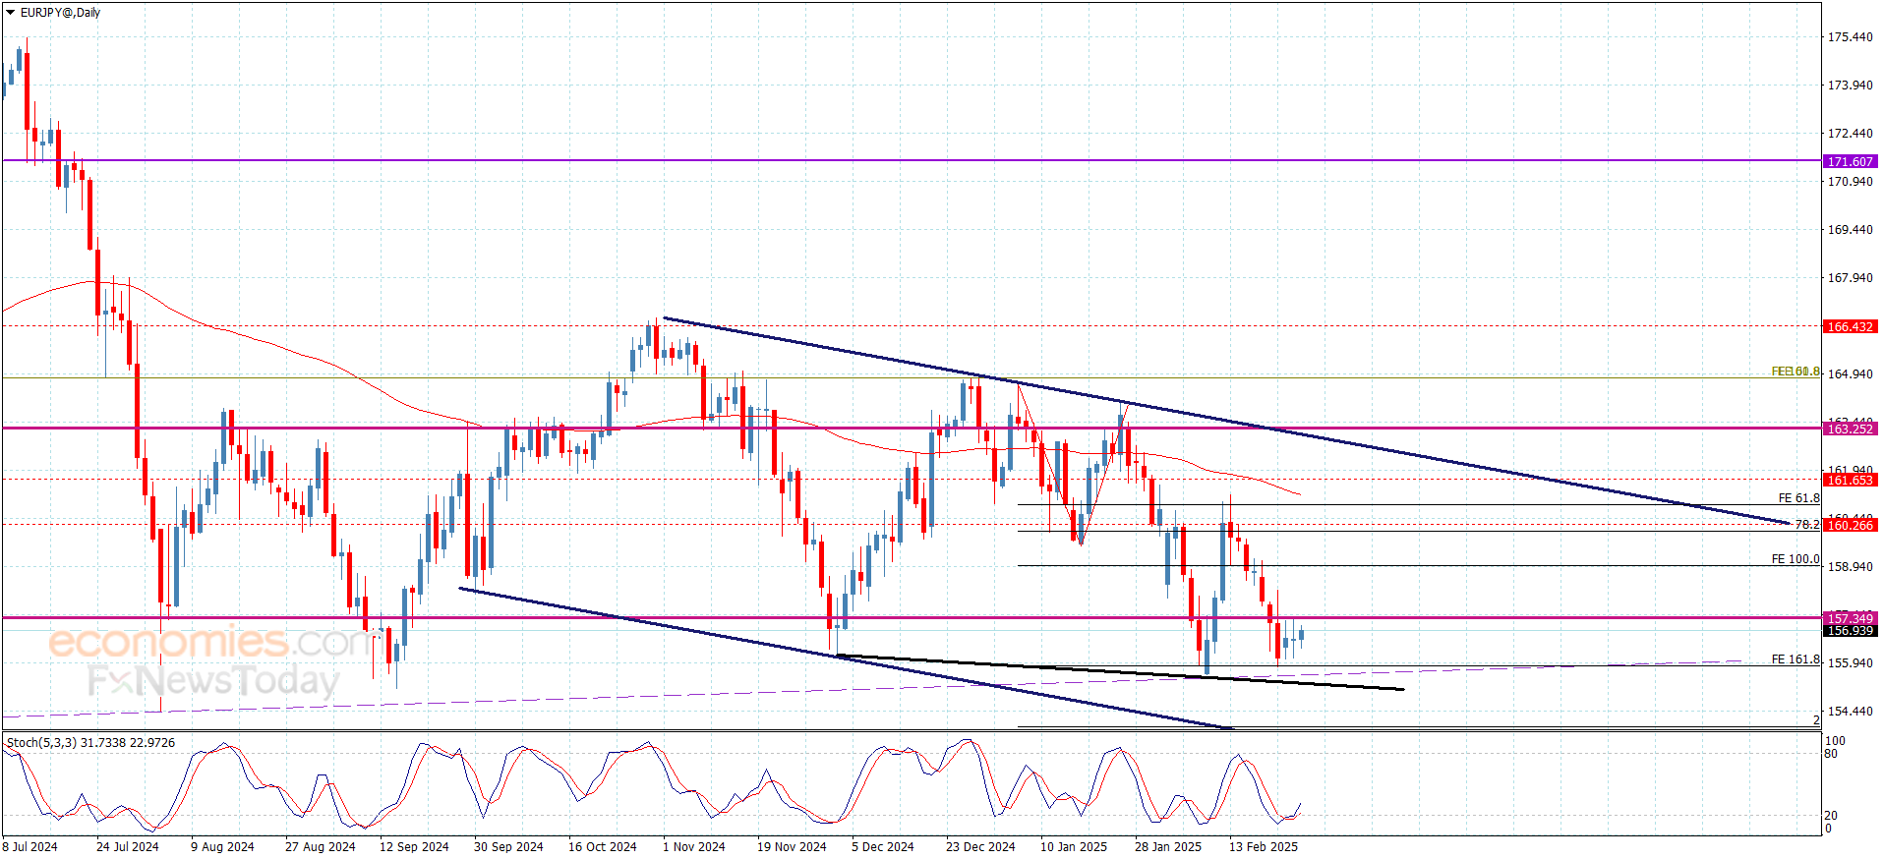Select the red 161.653 price label

[x=1850, y=480]
